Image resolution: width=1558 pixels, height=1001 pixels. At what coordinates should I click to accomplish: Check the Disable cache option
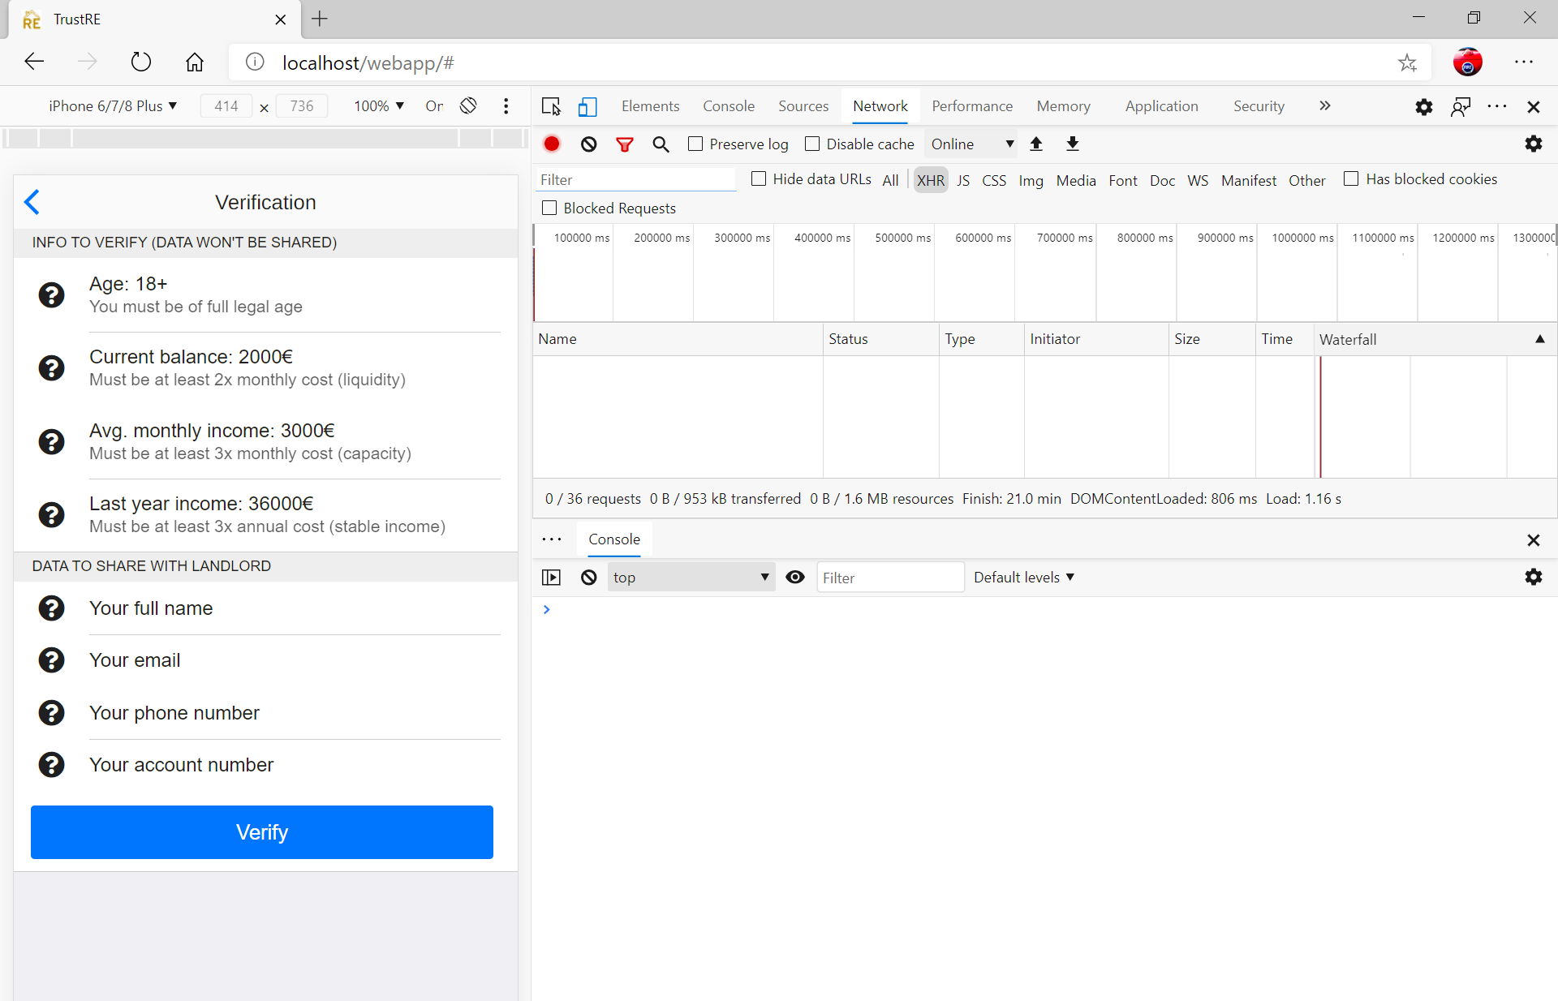point(812,144)
